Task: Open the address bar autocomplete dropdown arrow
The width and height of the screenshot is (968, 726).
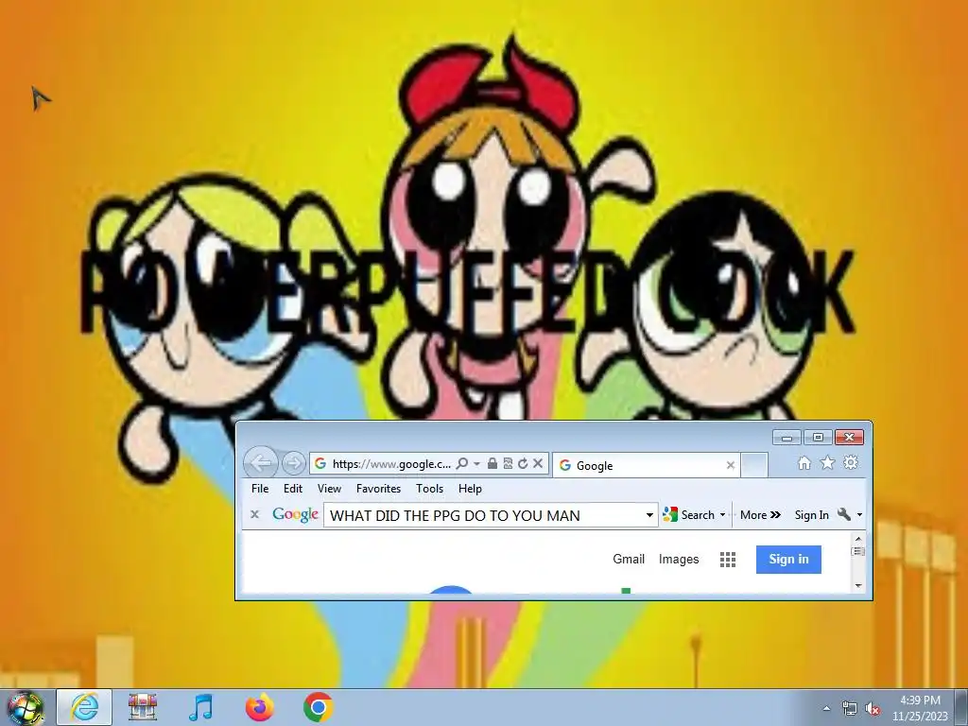Action: point(476,463)
